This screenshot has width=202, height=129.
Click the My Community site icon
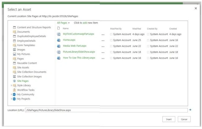[x=14, y=95]
